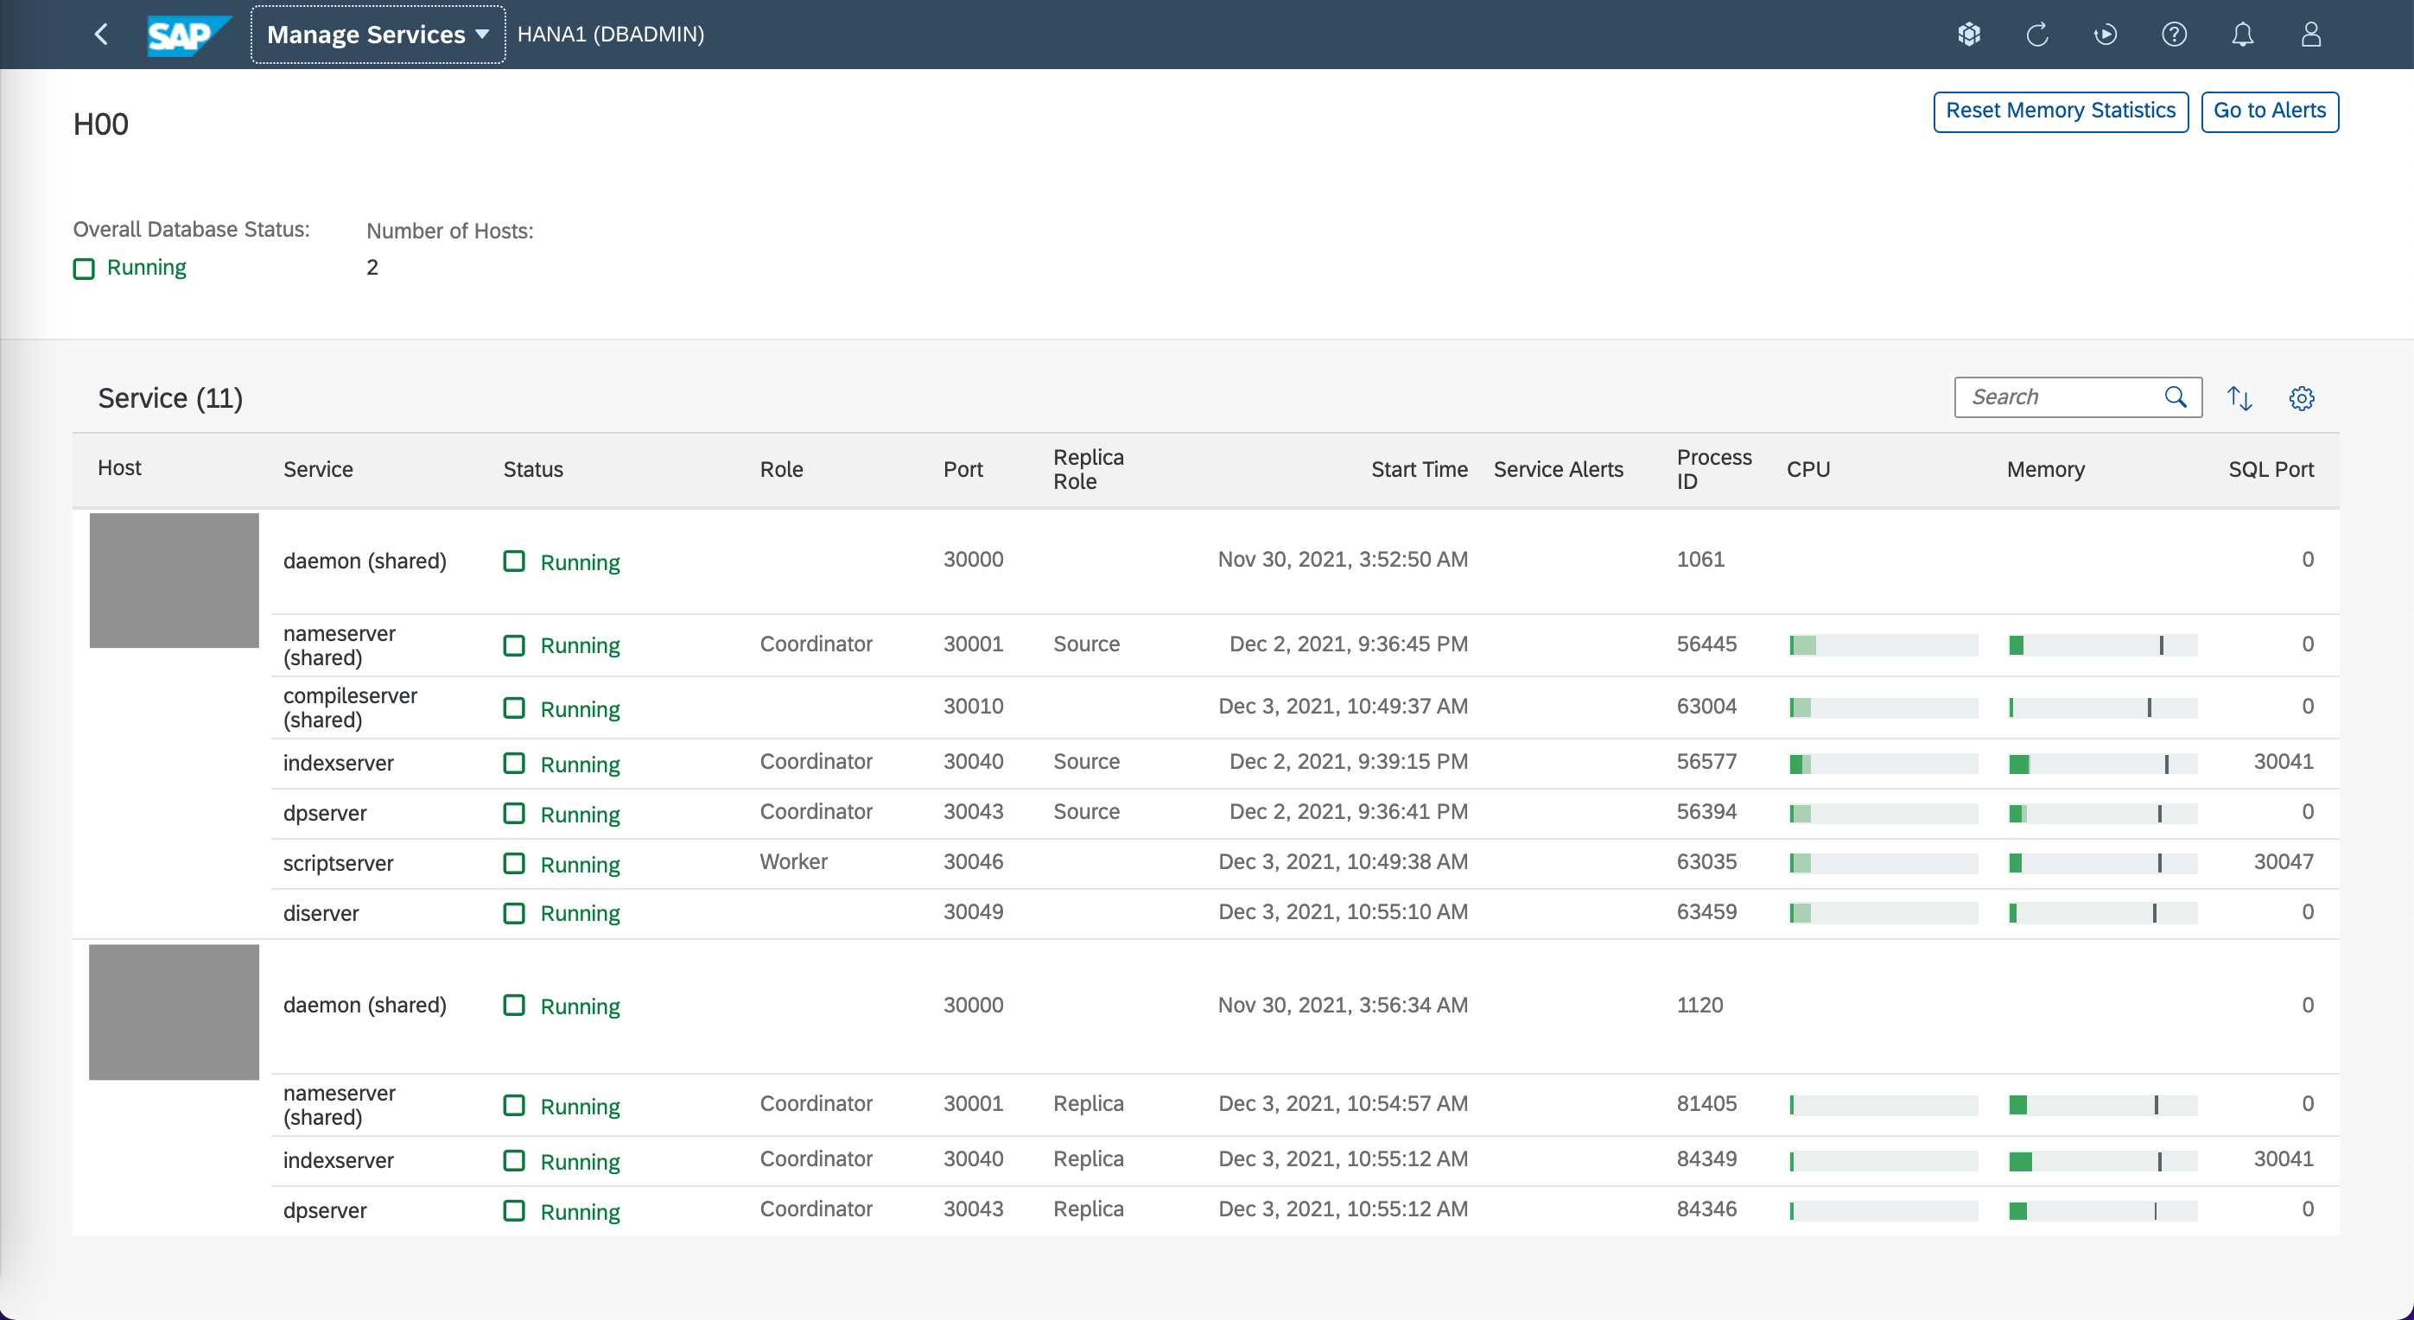Click the Memory column header
2414x1320 pixels.
click(2045, 469)
